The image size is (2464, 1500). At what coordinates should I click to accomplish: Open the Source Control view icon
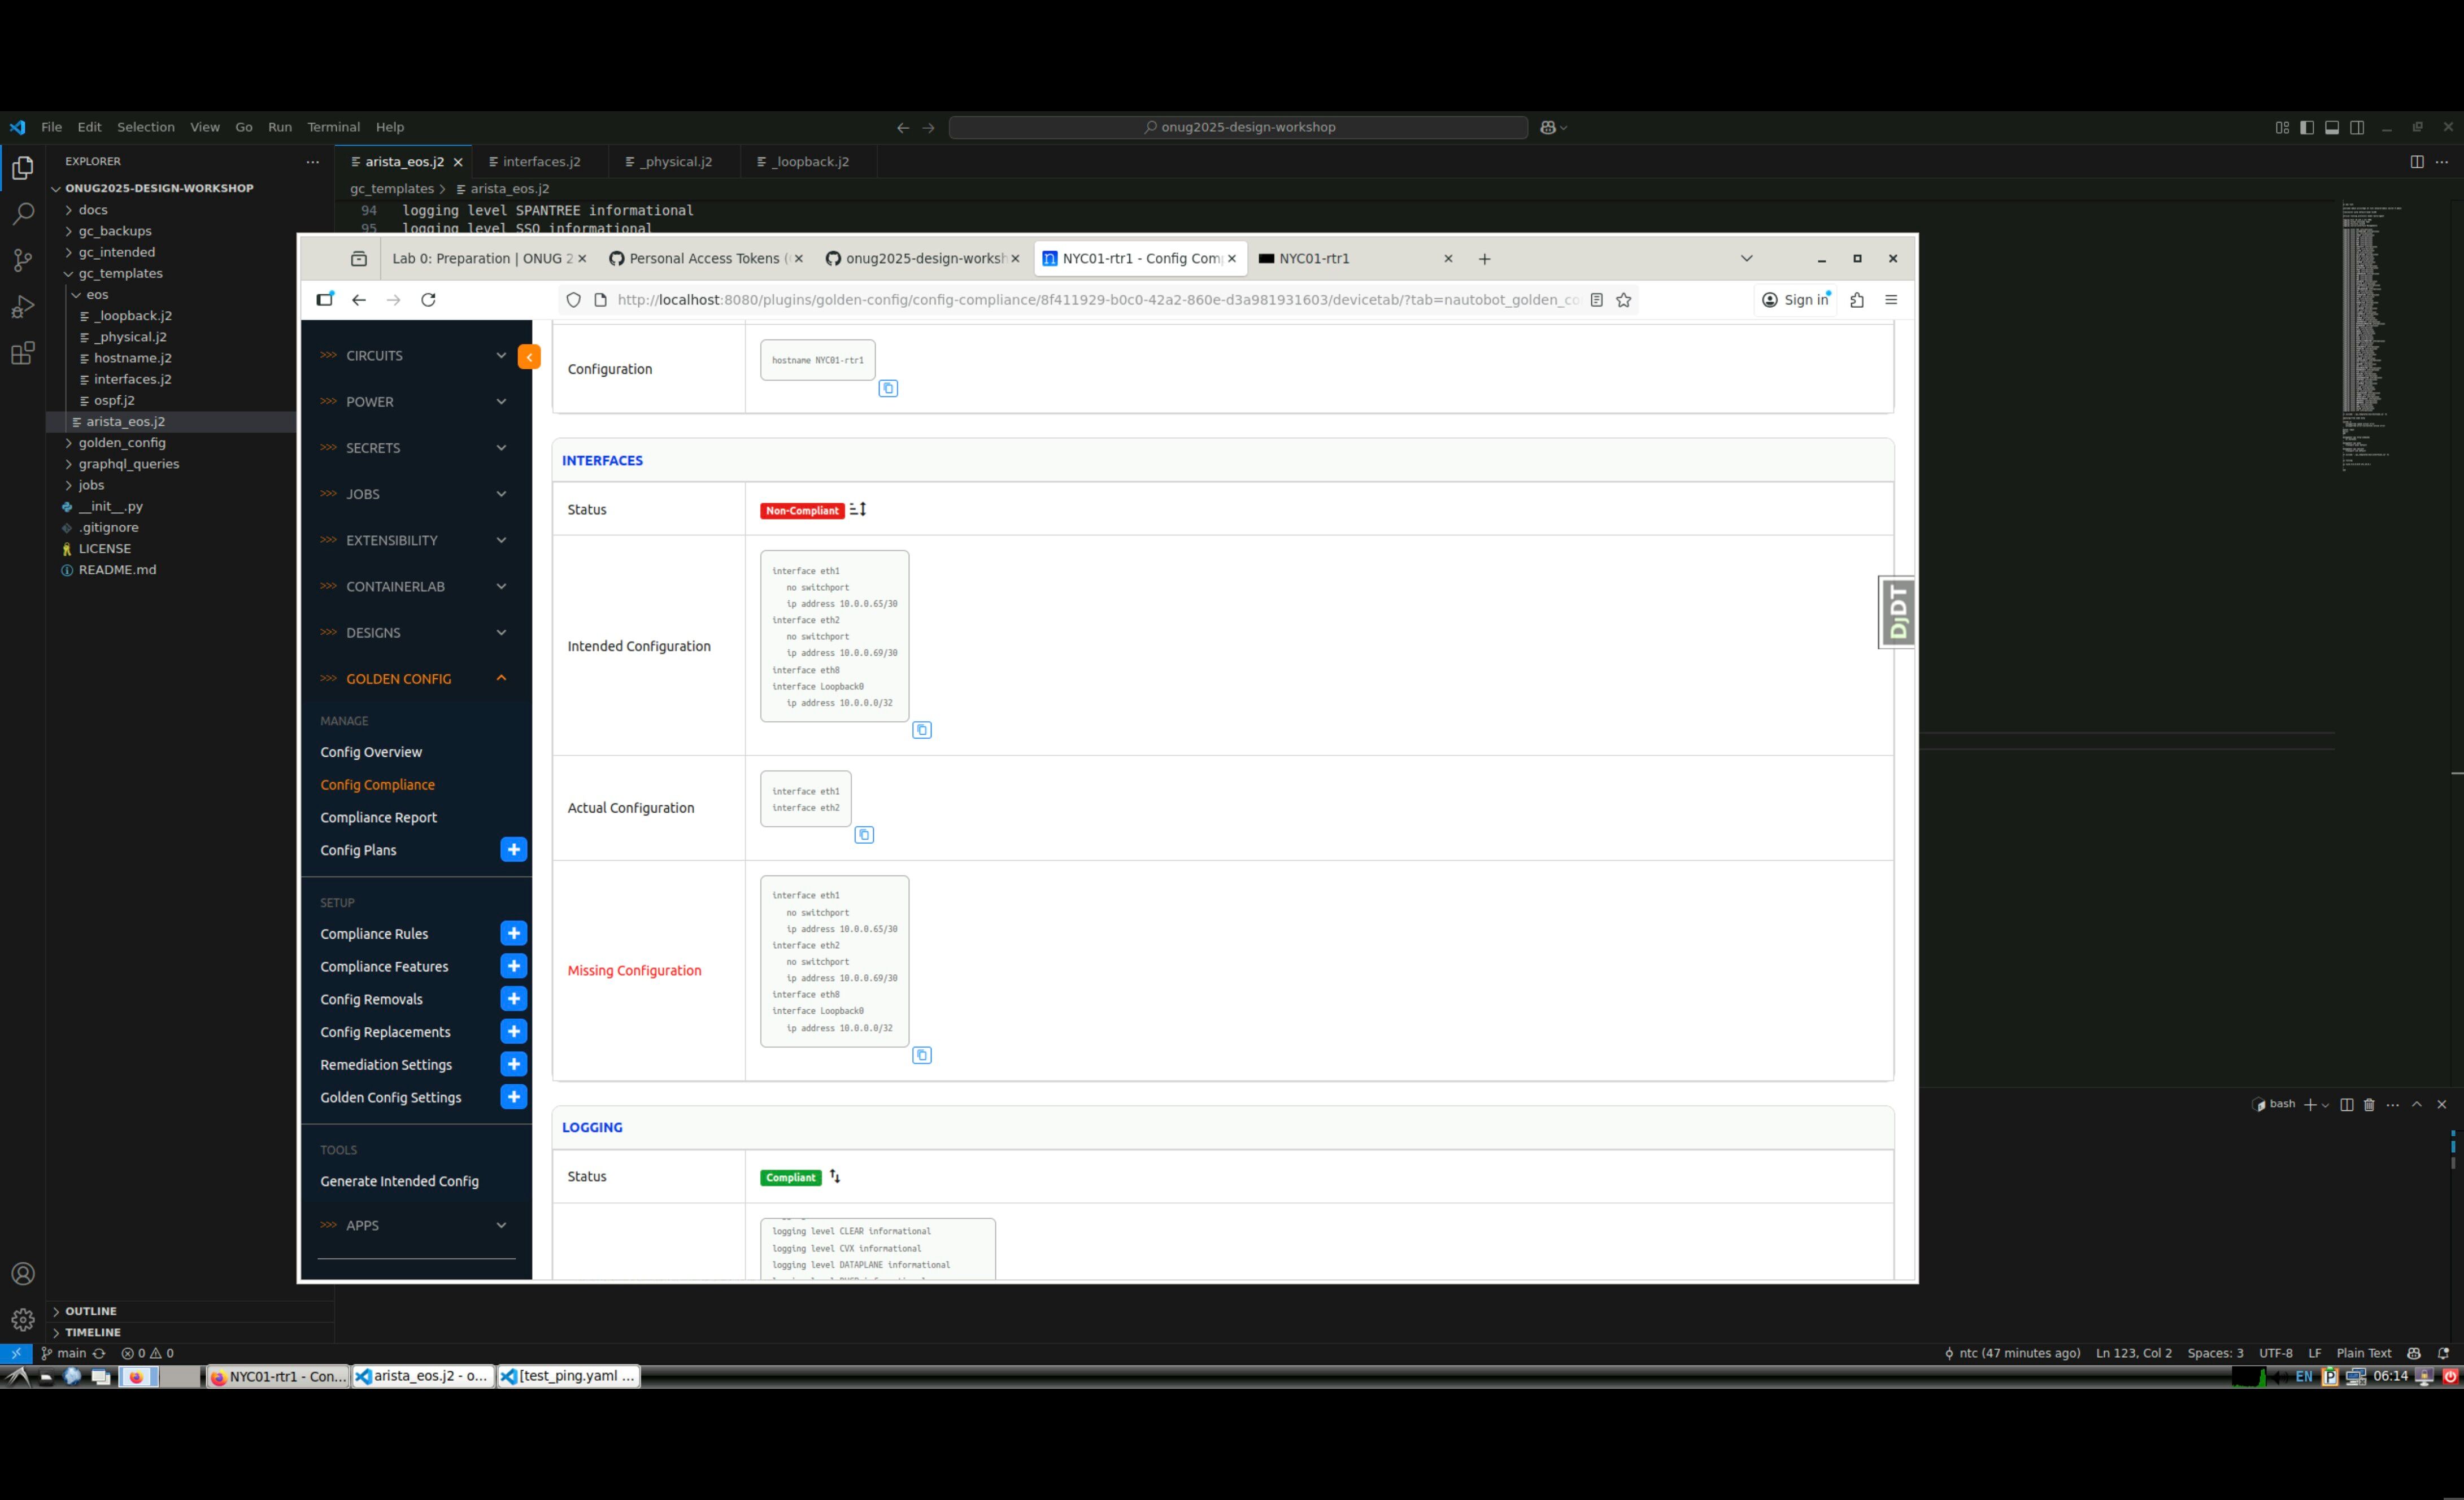[22, 260]
